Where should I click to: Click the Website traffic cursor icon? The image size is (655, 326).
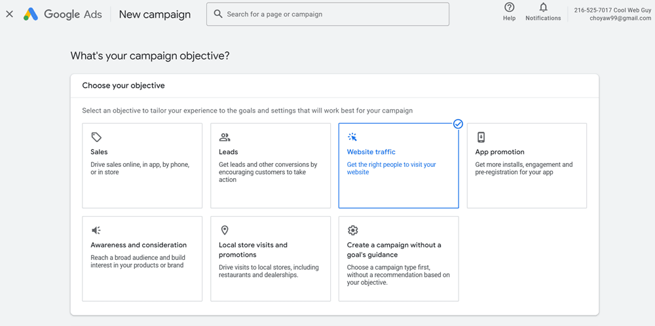[352, 137]
